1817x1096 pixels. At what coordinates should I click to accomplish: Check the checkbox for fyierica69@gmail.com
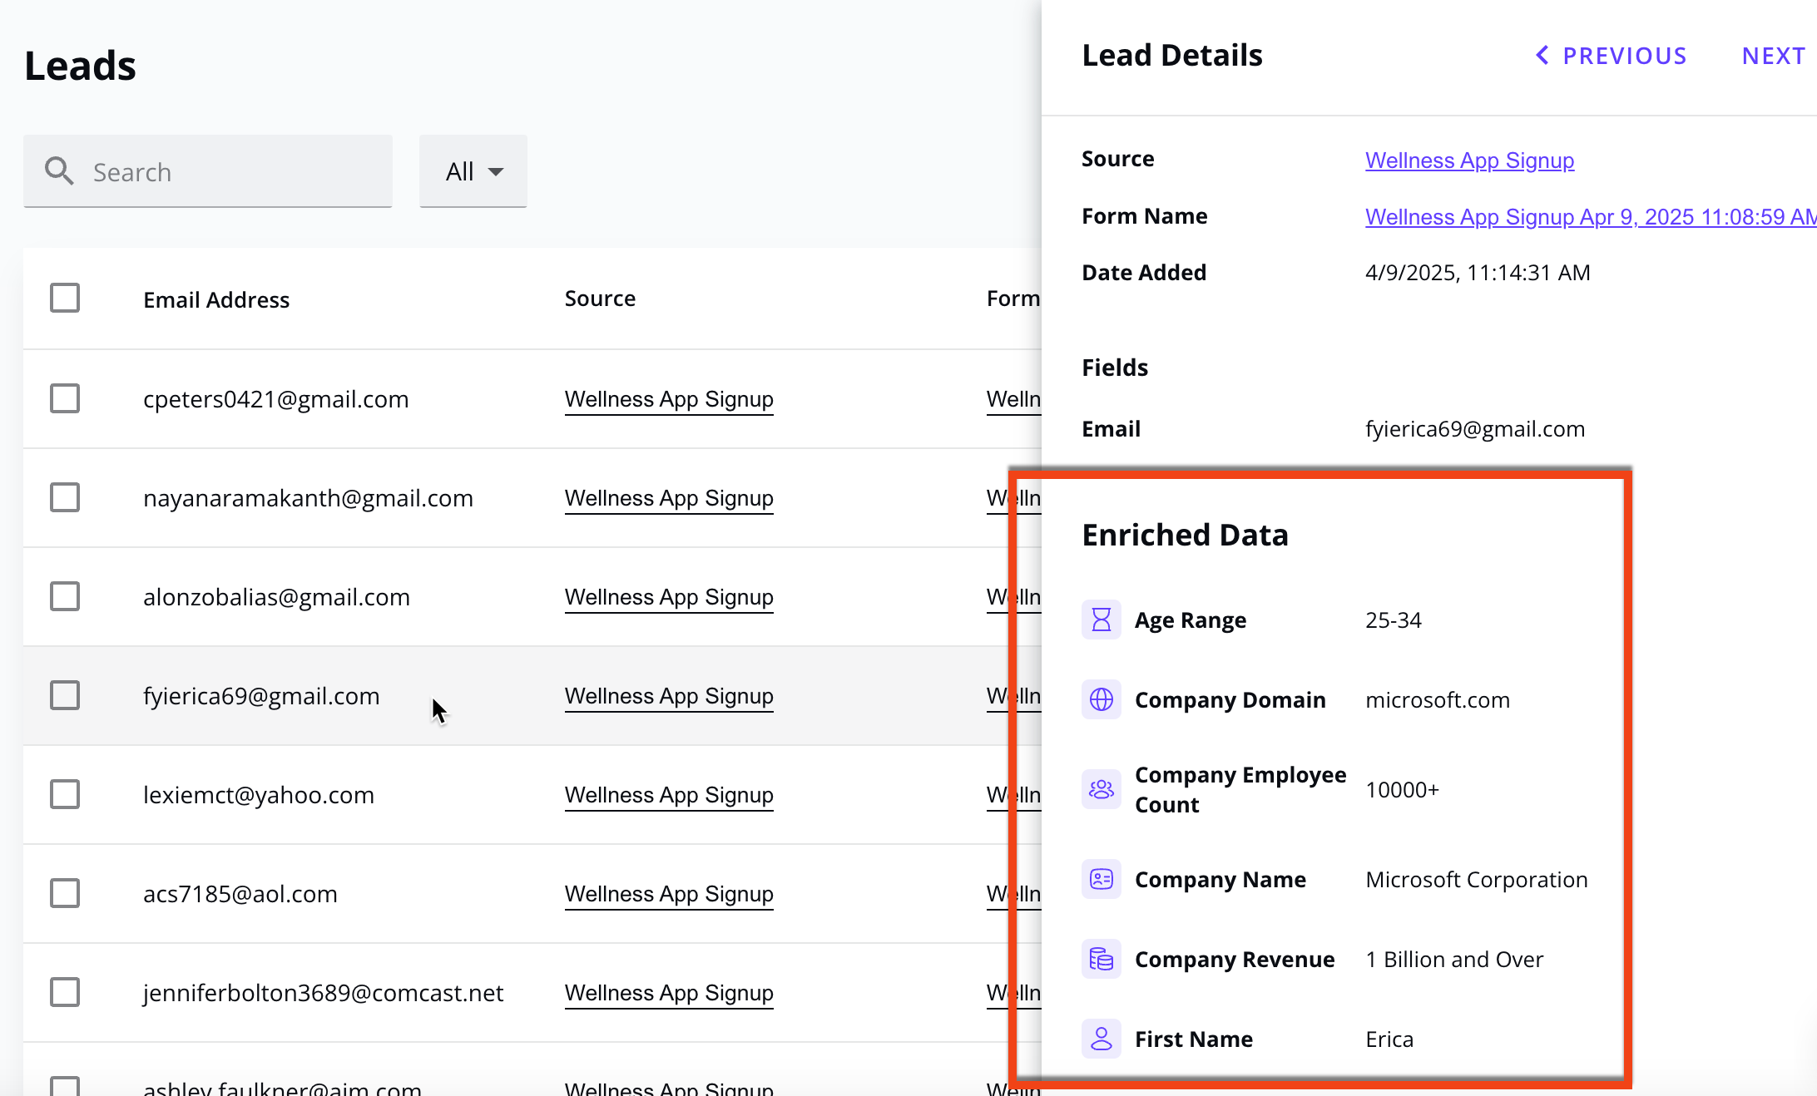coord(65,695)
